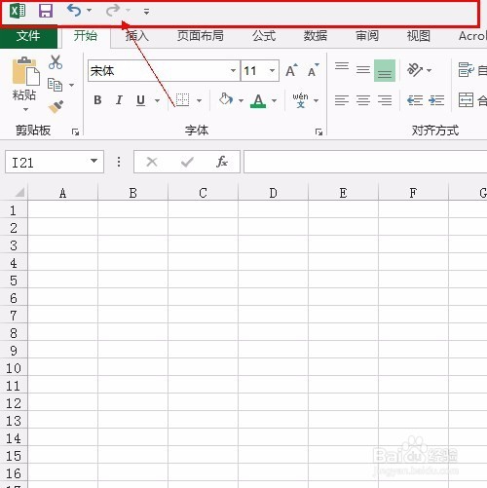Expand the name box dropdown
Viewport: 487px width, 488px height.
tap(94, 161)
